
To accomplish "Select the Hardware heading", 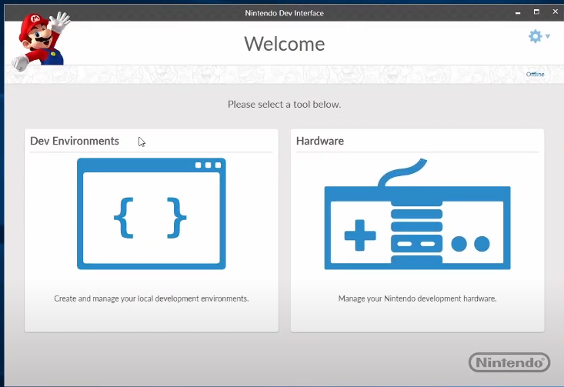I will [x=320, y=141].
